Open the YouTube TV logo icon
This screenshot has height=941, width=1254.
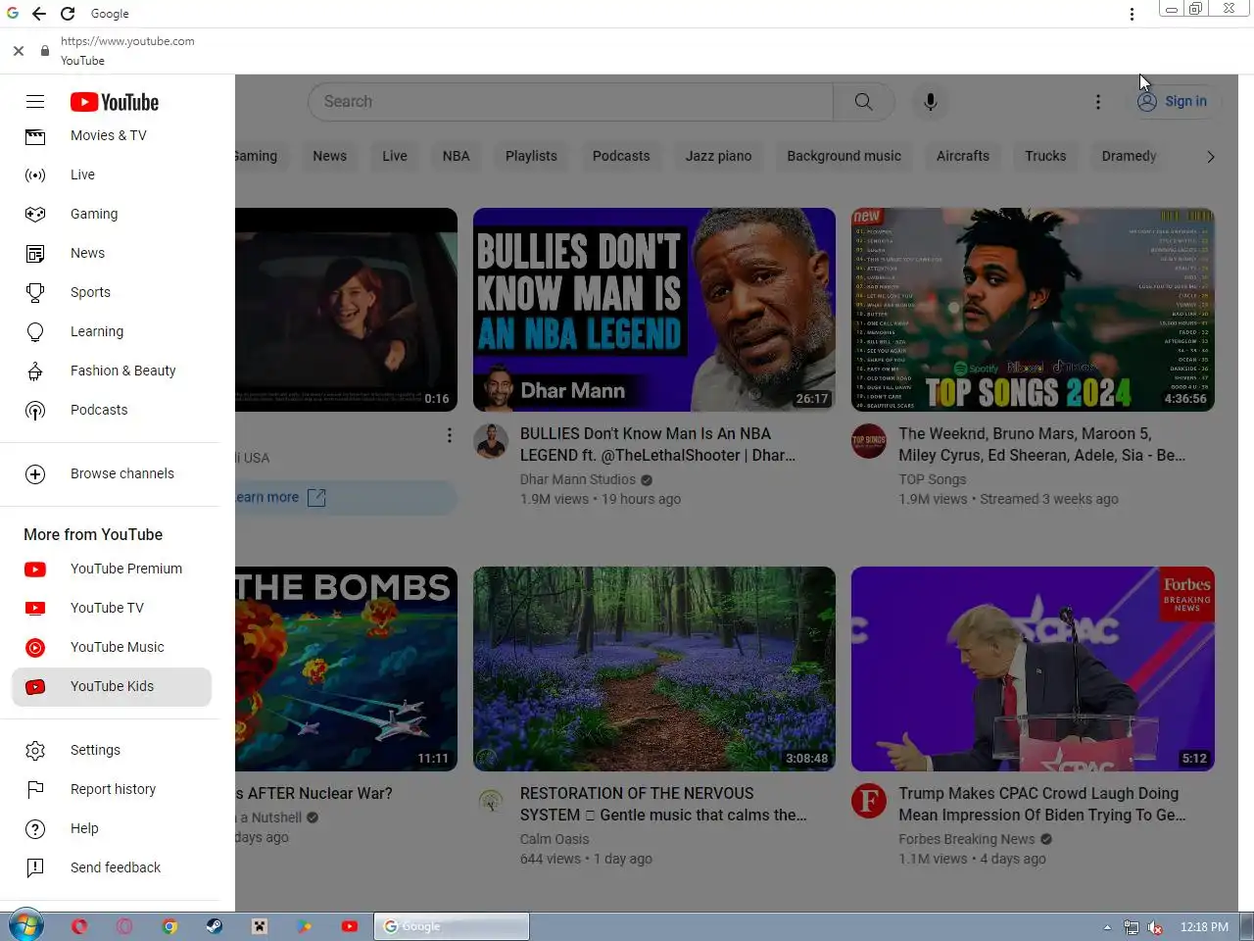point(35,609)
